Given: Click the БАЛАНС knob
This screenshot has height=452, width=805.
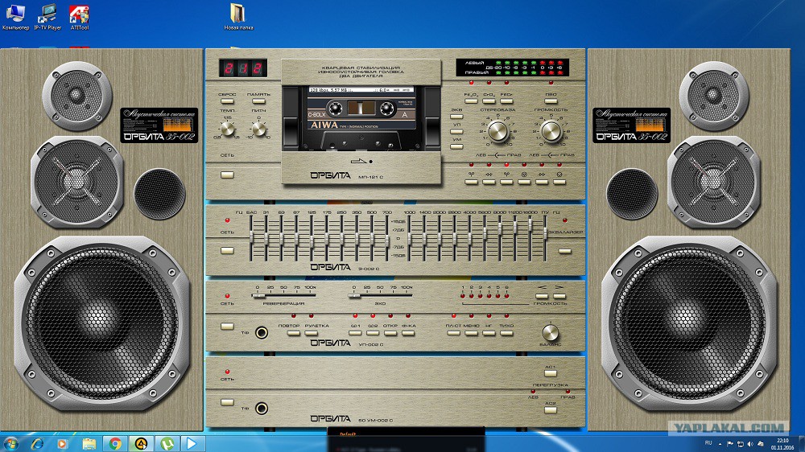Looking at the screenshot, I should (551, 333).
